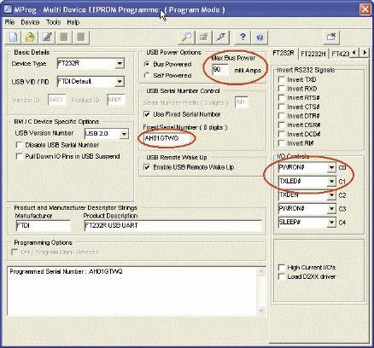Check the Invert DCD# box
Image resolution: width=374 pixels, height=348 pixels.
(x=281, y=134)
